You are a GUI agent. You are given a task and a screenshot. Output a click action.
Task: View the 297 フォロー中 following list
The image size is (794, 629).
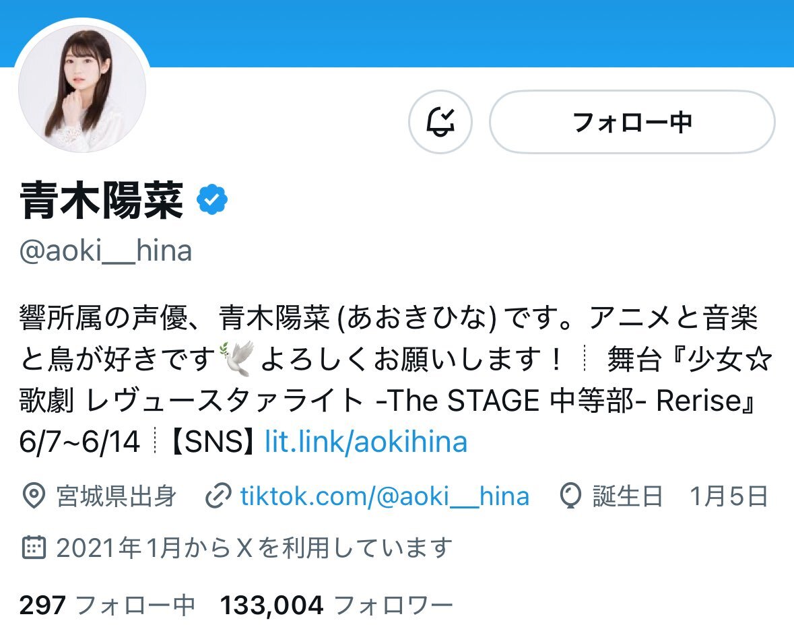(x=107, y=605)
